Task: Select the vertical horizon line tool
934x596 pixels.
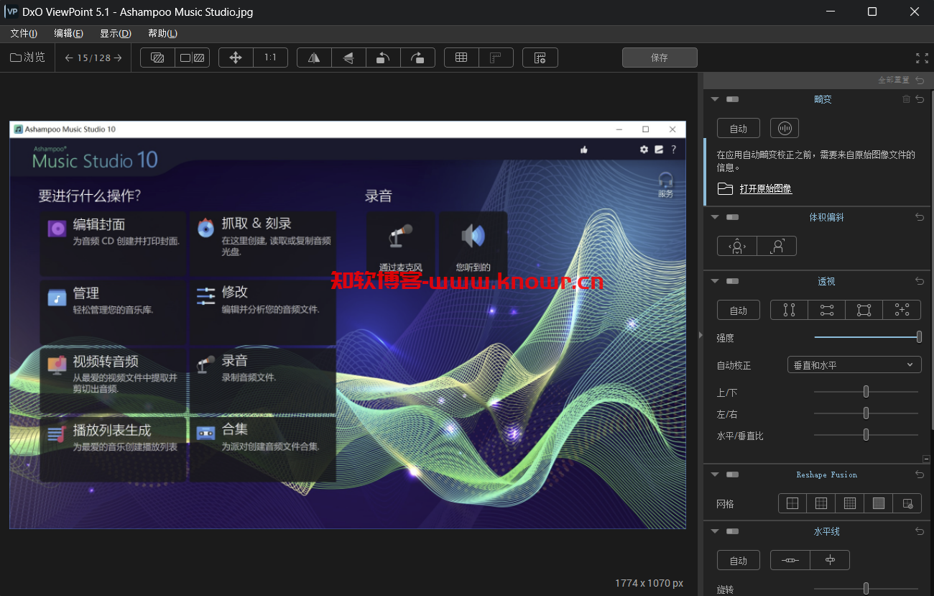Action: (x=830, y=560)
